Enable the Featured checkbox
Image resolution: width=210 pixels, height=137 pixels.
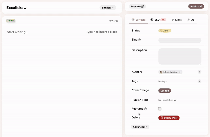point(160,109)
